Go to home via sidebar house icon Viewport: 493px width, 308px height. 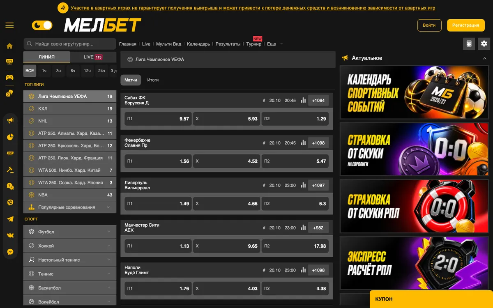point(10,46)
